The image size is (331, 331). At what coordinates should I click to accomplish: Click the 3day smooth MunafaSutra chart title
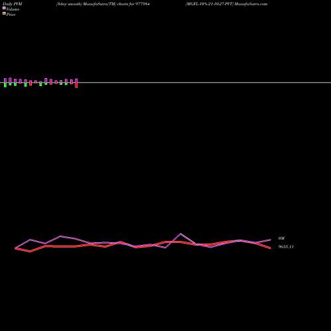[x=103, y=4]
